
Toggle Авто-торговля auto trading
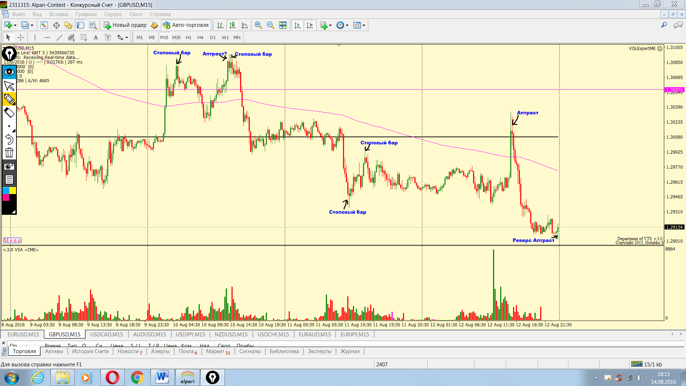(186, 25)
